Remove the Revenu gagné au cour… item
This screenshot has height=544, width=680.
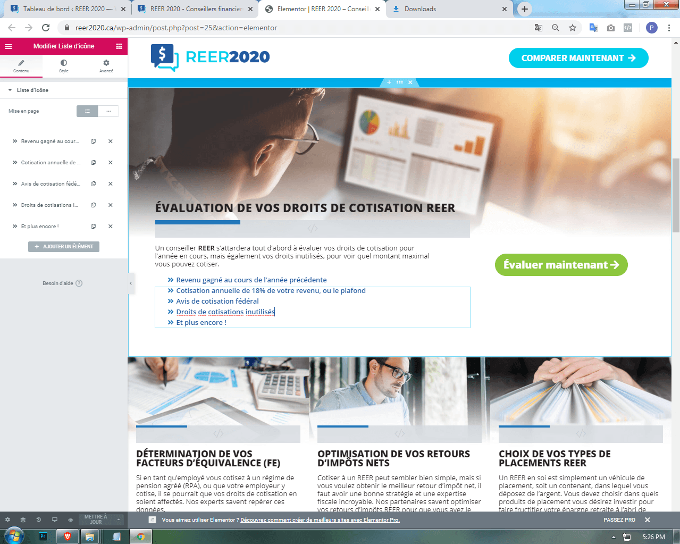111,141
